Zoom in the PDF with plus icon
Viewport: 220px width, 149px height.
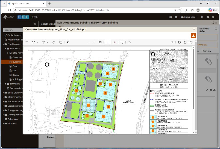click(x=94, y=42)
